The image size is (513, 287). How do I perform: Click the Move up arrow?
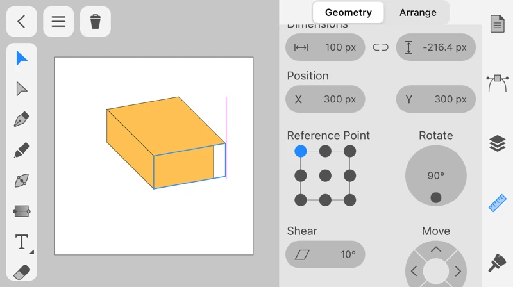click(436, 250)
